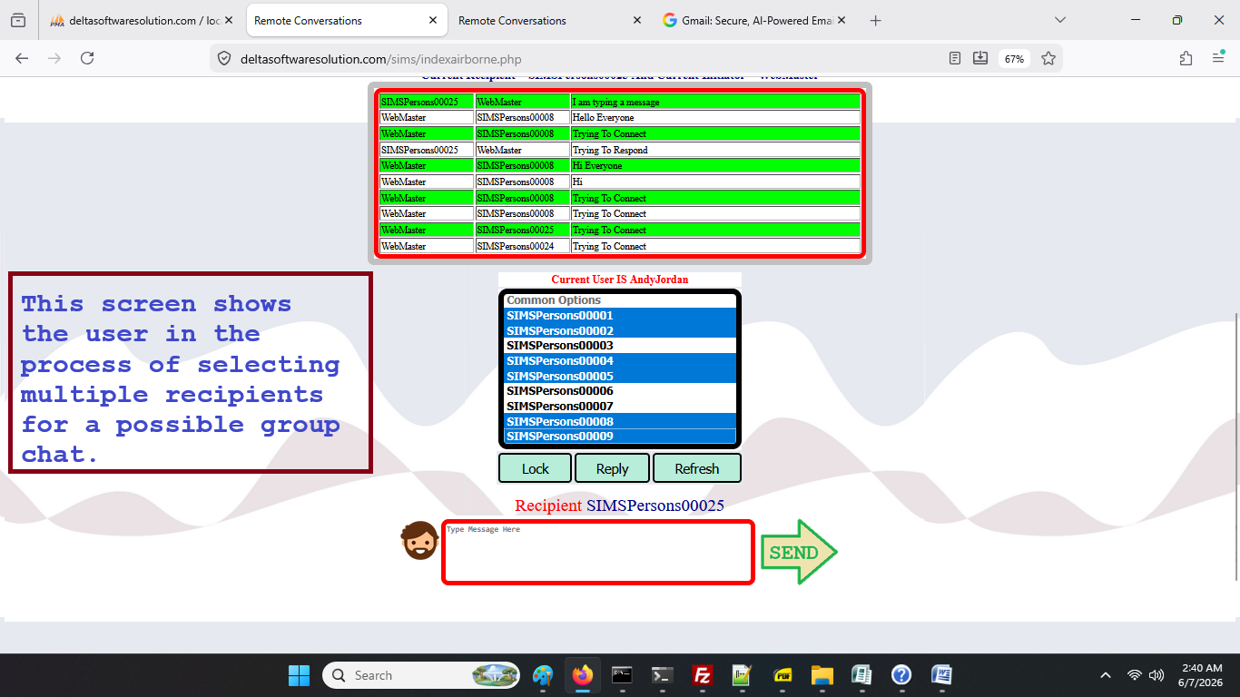Click the Windows taskbar Search box

point(421,675)
